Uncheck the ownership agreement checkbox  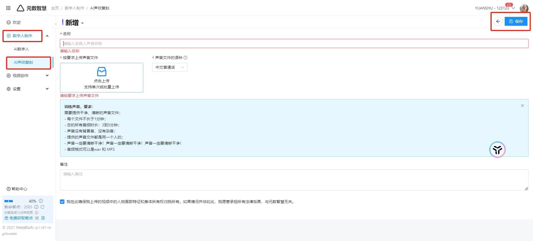(62, 202)
